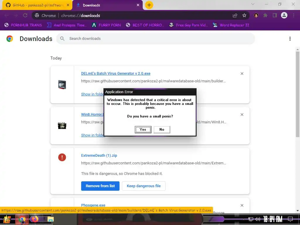Screen dimensions: 300x225
Task: Click the volume tray icon
Action: pyautogui.click(x=258, y=219)
